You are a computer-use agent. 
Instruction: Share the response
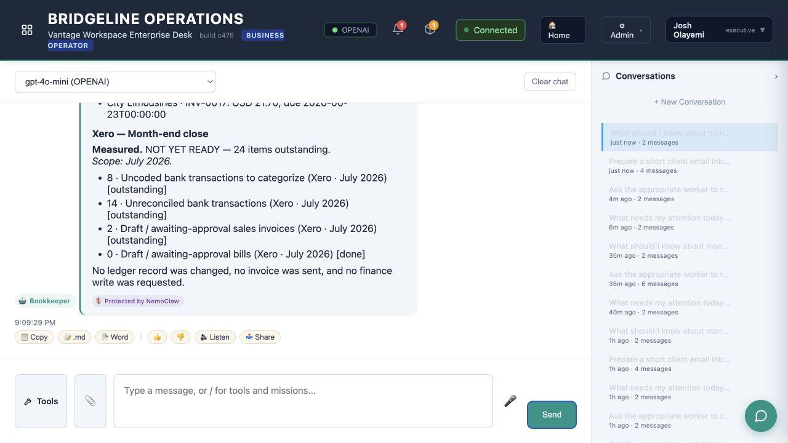(260, 337)
